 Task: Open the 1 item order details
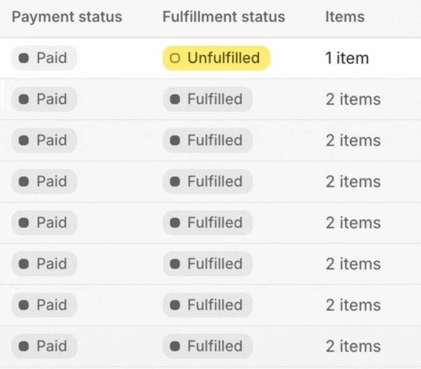[x=347, y=58]
